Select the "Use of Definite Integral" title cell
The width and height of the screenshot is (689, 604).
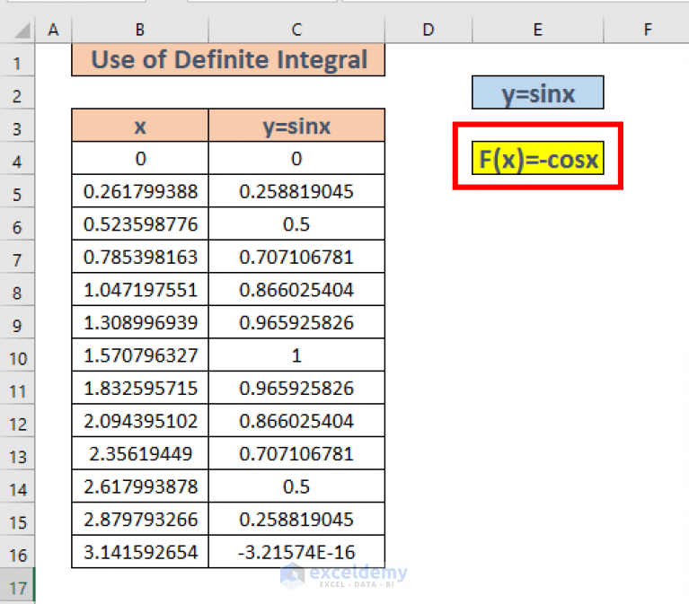(228, 61)
